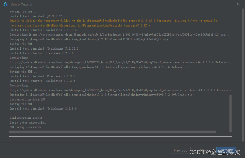
Task: Click the 'Unzipping' toolchains-windows-x64 zip line
Action: pyautogui.click(x=103, y=95)
